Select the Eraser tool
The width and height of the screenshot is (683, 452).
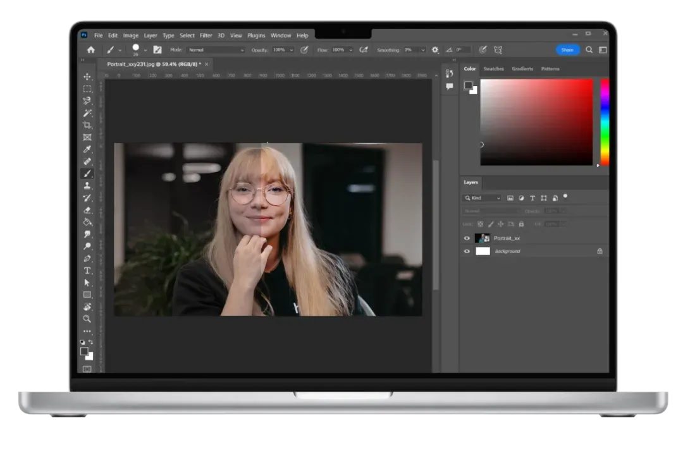pos(87,210)
